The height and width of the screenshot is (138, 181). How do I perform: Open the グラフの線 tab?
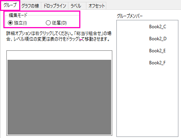[30, 6]
